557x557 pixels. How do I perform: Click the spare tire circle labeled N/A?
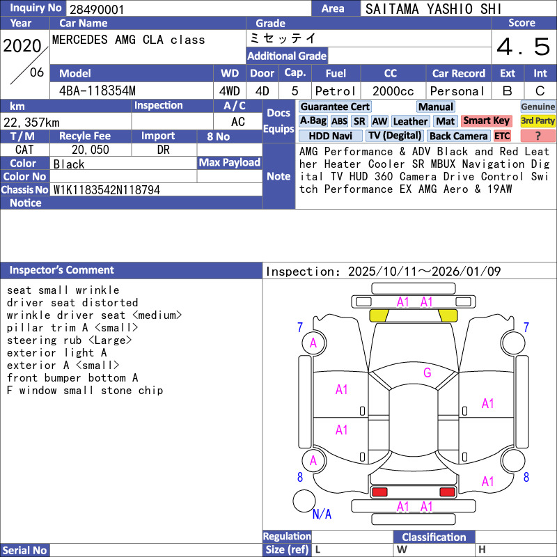pos(304,501)
